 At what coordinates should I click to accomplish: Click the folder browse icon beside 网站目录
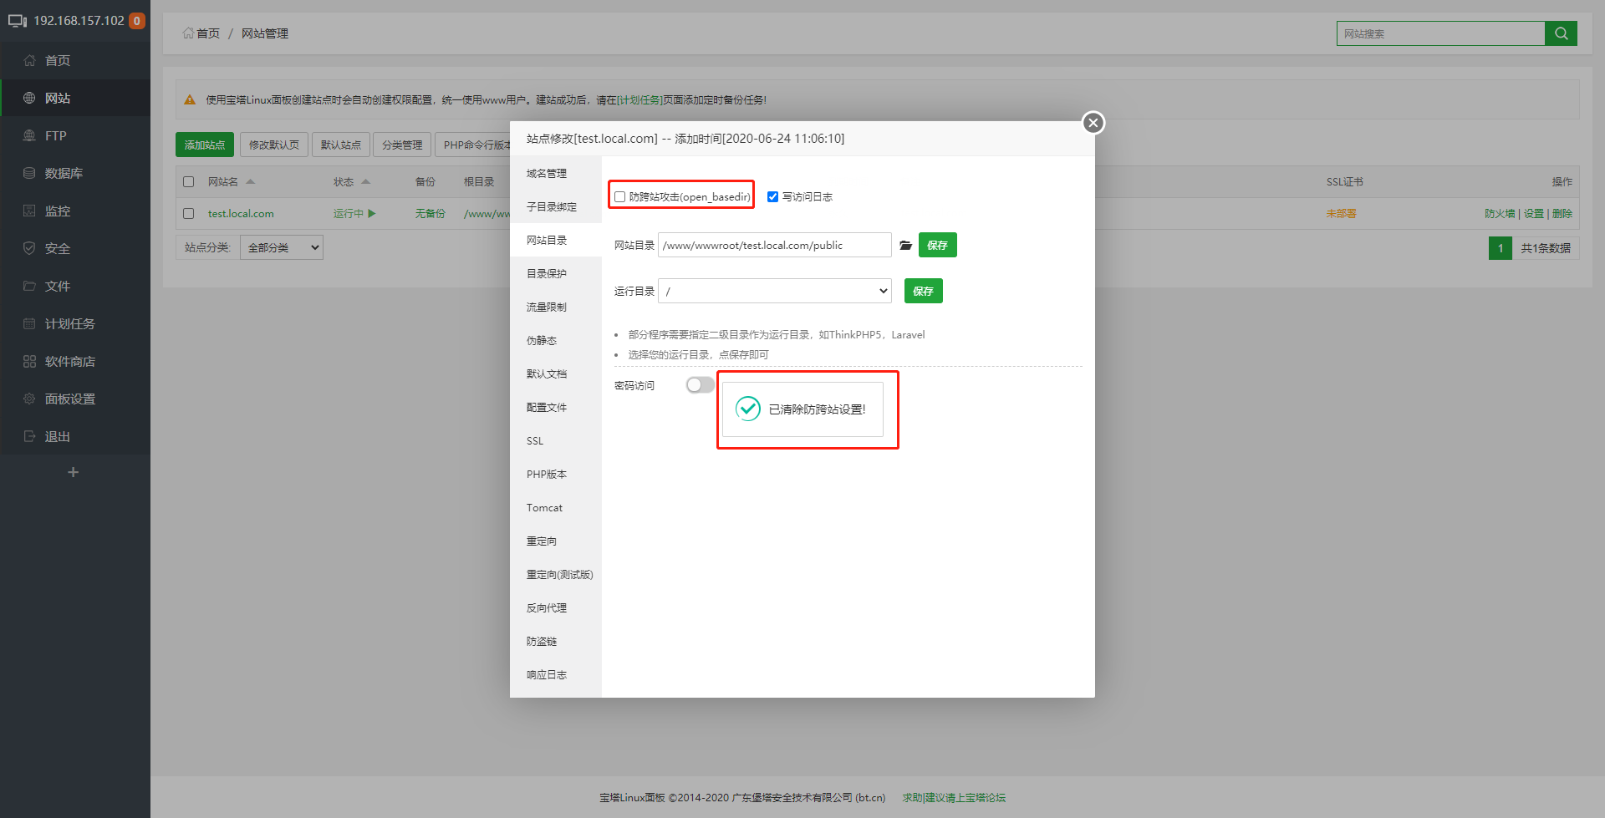click(x=905, y=245)
